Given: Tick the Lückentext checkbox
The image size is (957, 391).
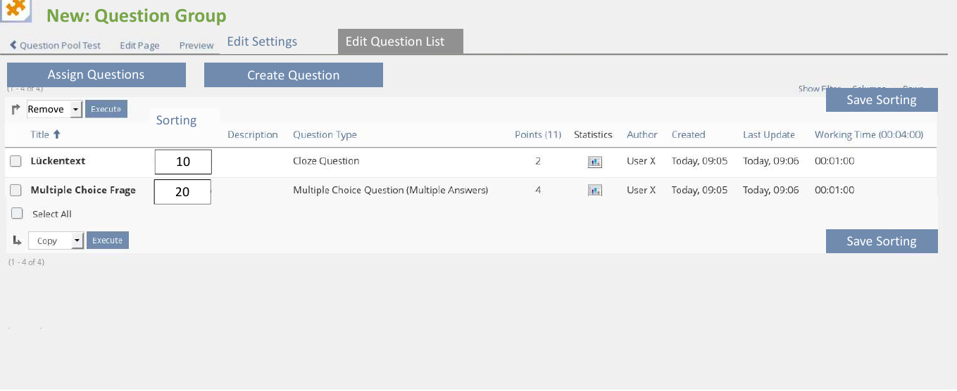Looking at the screenshot, I should [15, 162].
